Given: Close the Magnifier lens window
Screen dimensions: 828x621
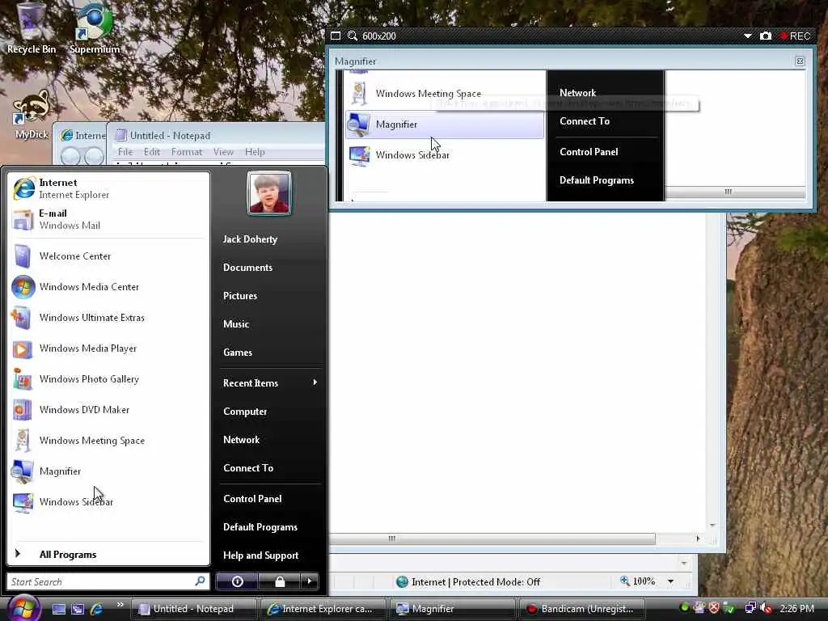Looking at the screenshot, I should tap(800, 61).
